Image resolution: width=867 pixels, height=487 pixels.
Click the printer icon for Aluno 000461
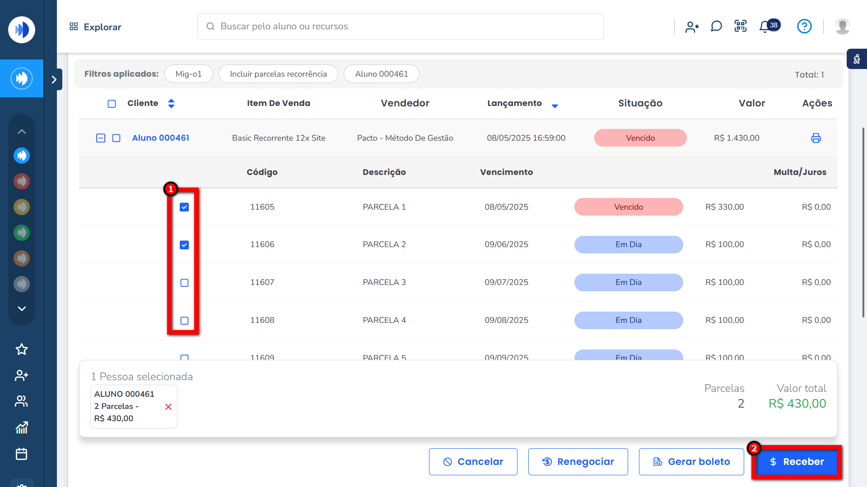tap(816, 138)
